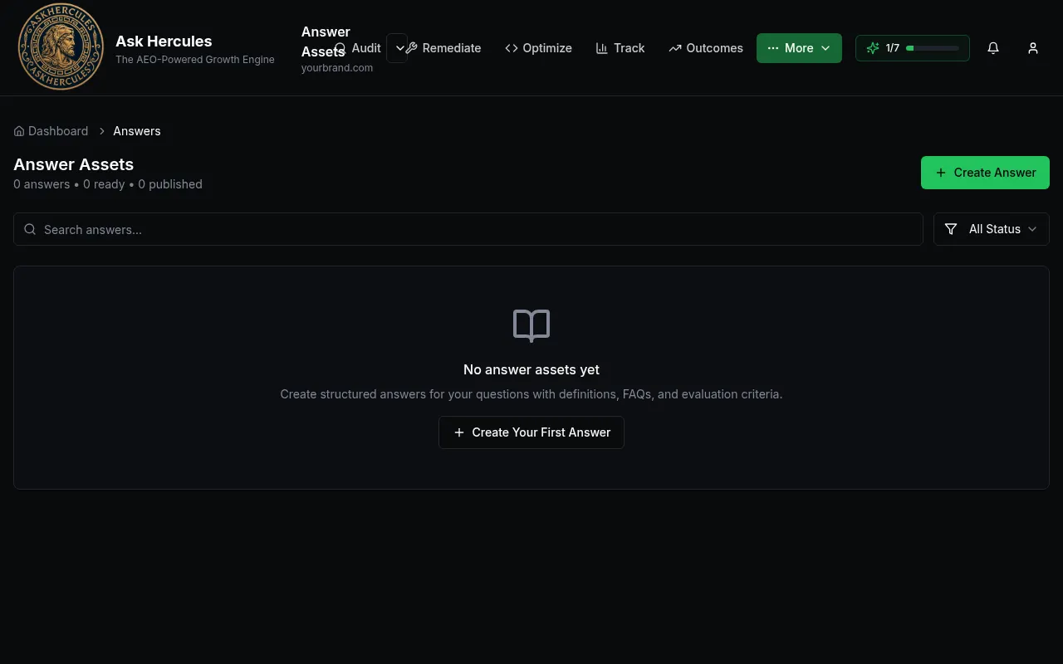Click "The AEO-Powered Growth Engine" tagline
This screenshot has width=1063, height=664.
(195, 60)
